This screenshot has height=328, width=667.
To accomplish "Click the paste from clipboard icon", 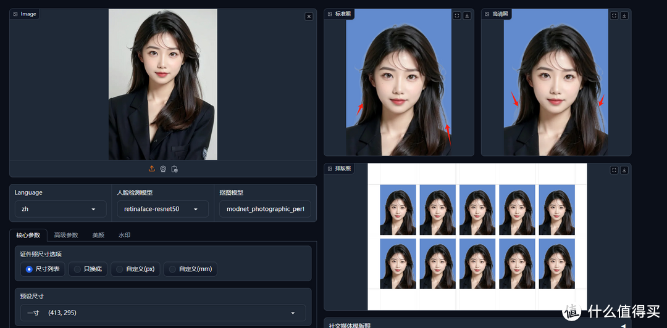I will 175,169.
